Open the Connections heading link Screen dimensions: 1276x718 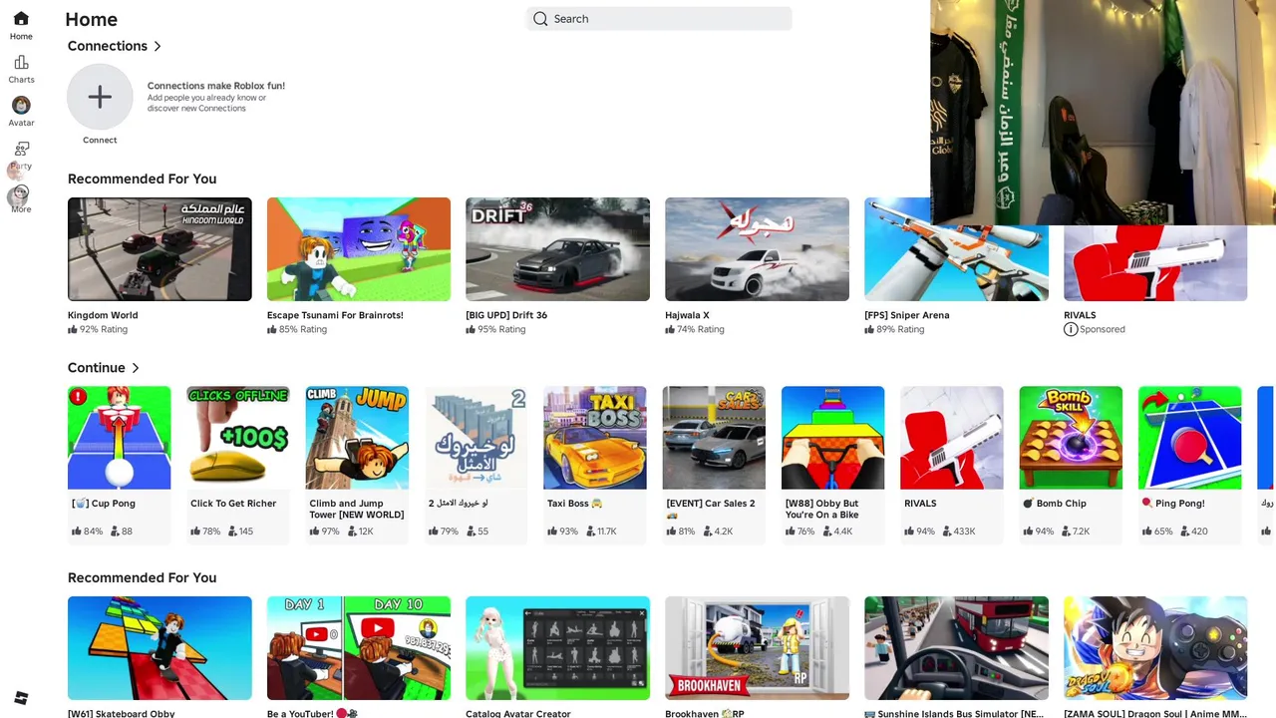click(108, 46)
